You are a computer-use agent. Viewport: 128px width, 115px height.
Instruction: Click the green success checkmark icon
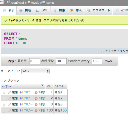coord(6,21)
